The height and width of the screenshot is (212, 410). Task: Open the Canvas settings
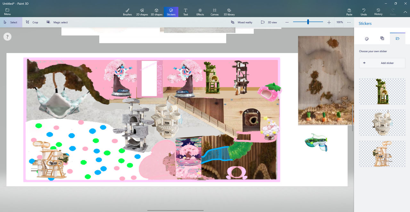(x=215, y=12)
